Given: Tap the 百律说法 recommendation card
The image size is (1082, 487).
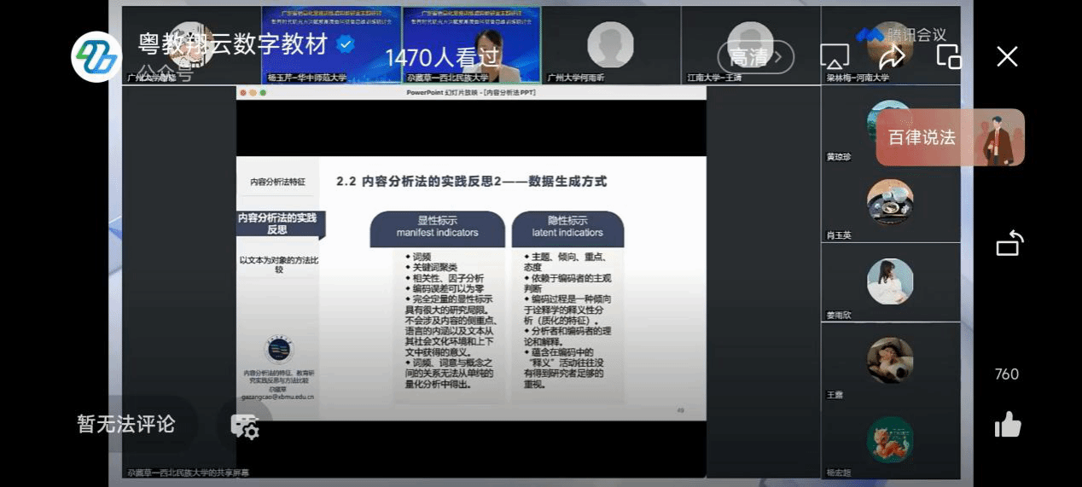Looking at the screenshot, I should point(949,137).
